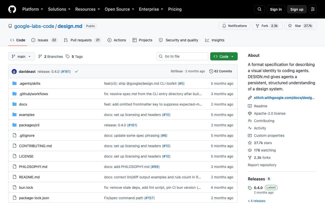Image resolution: width=325 pixels, height=203 pixels.
Task: Switch to the Issues tab
Action: (44, 40)
